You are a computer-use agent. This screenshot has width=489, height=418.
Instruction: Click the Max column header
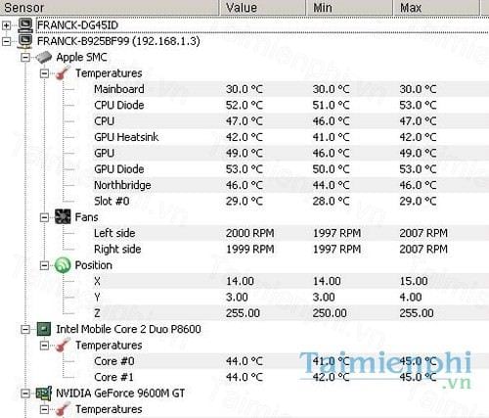436,8
